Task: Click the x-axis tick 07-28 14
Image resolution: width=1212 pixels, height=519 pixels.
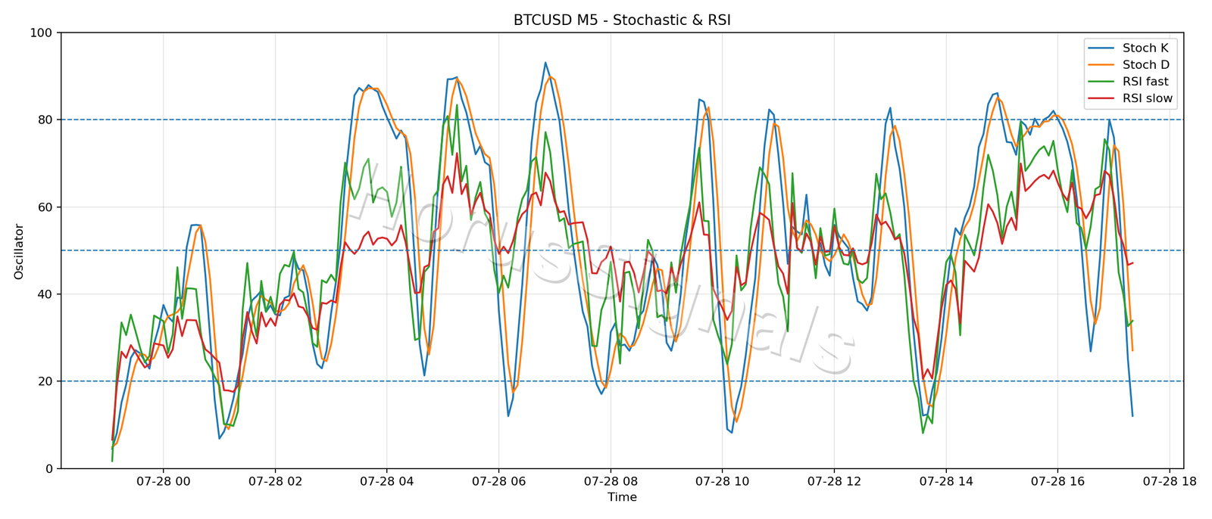Action: (945, 481)
